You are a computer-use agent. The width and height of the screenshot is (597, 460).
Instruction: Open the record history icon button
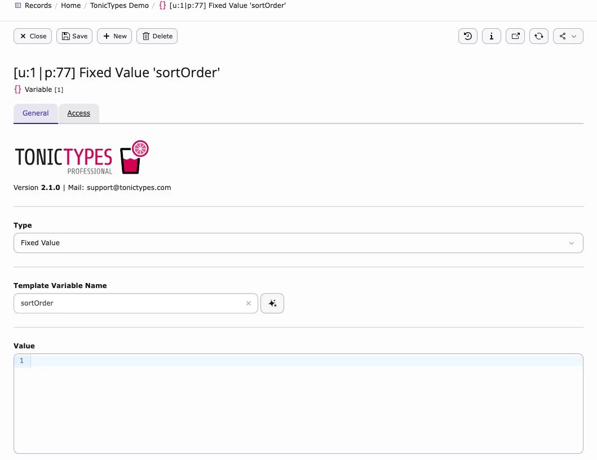(x=467, y=36)
